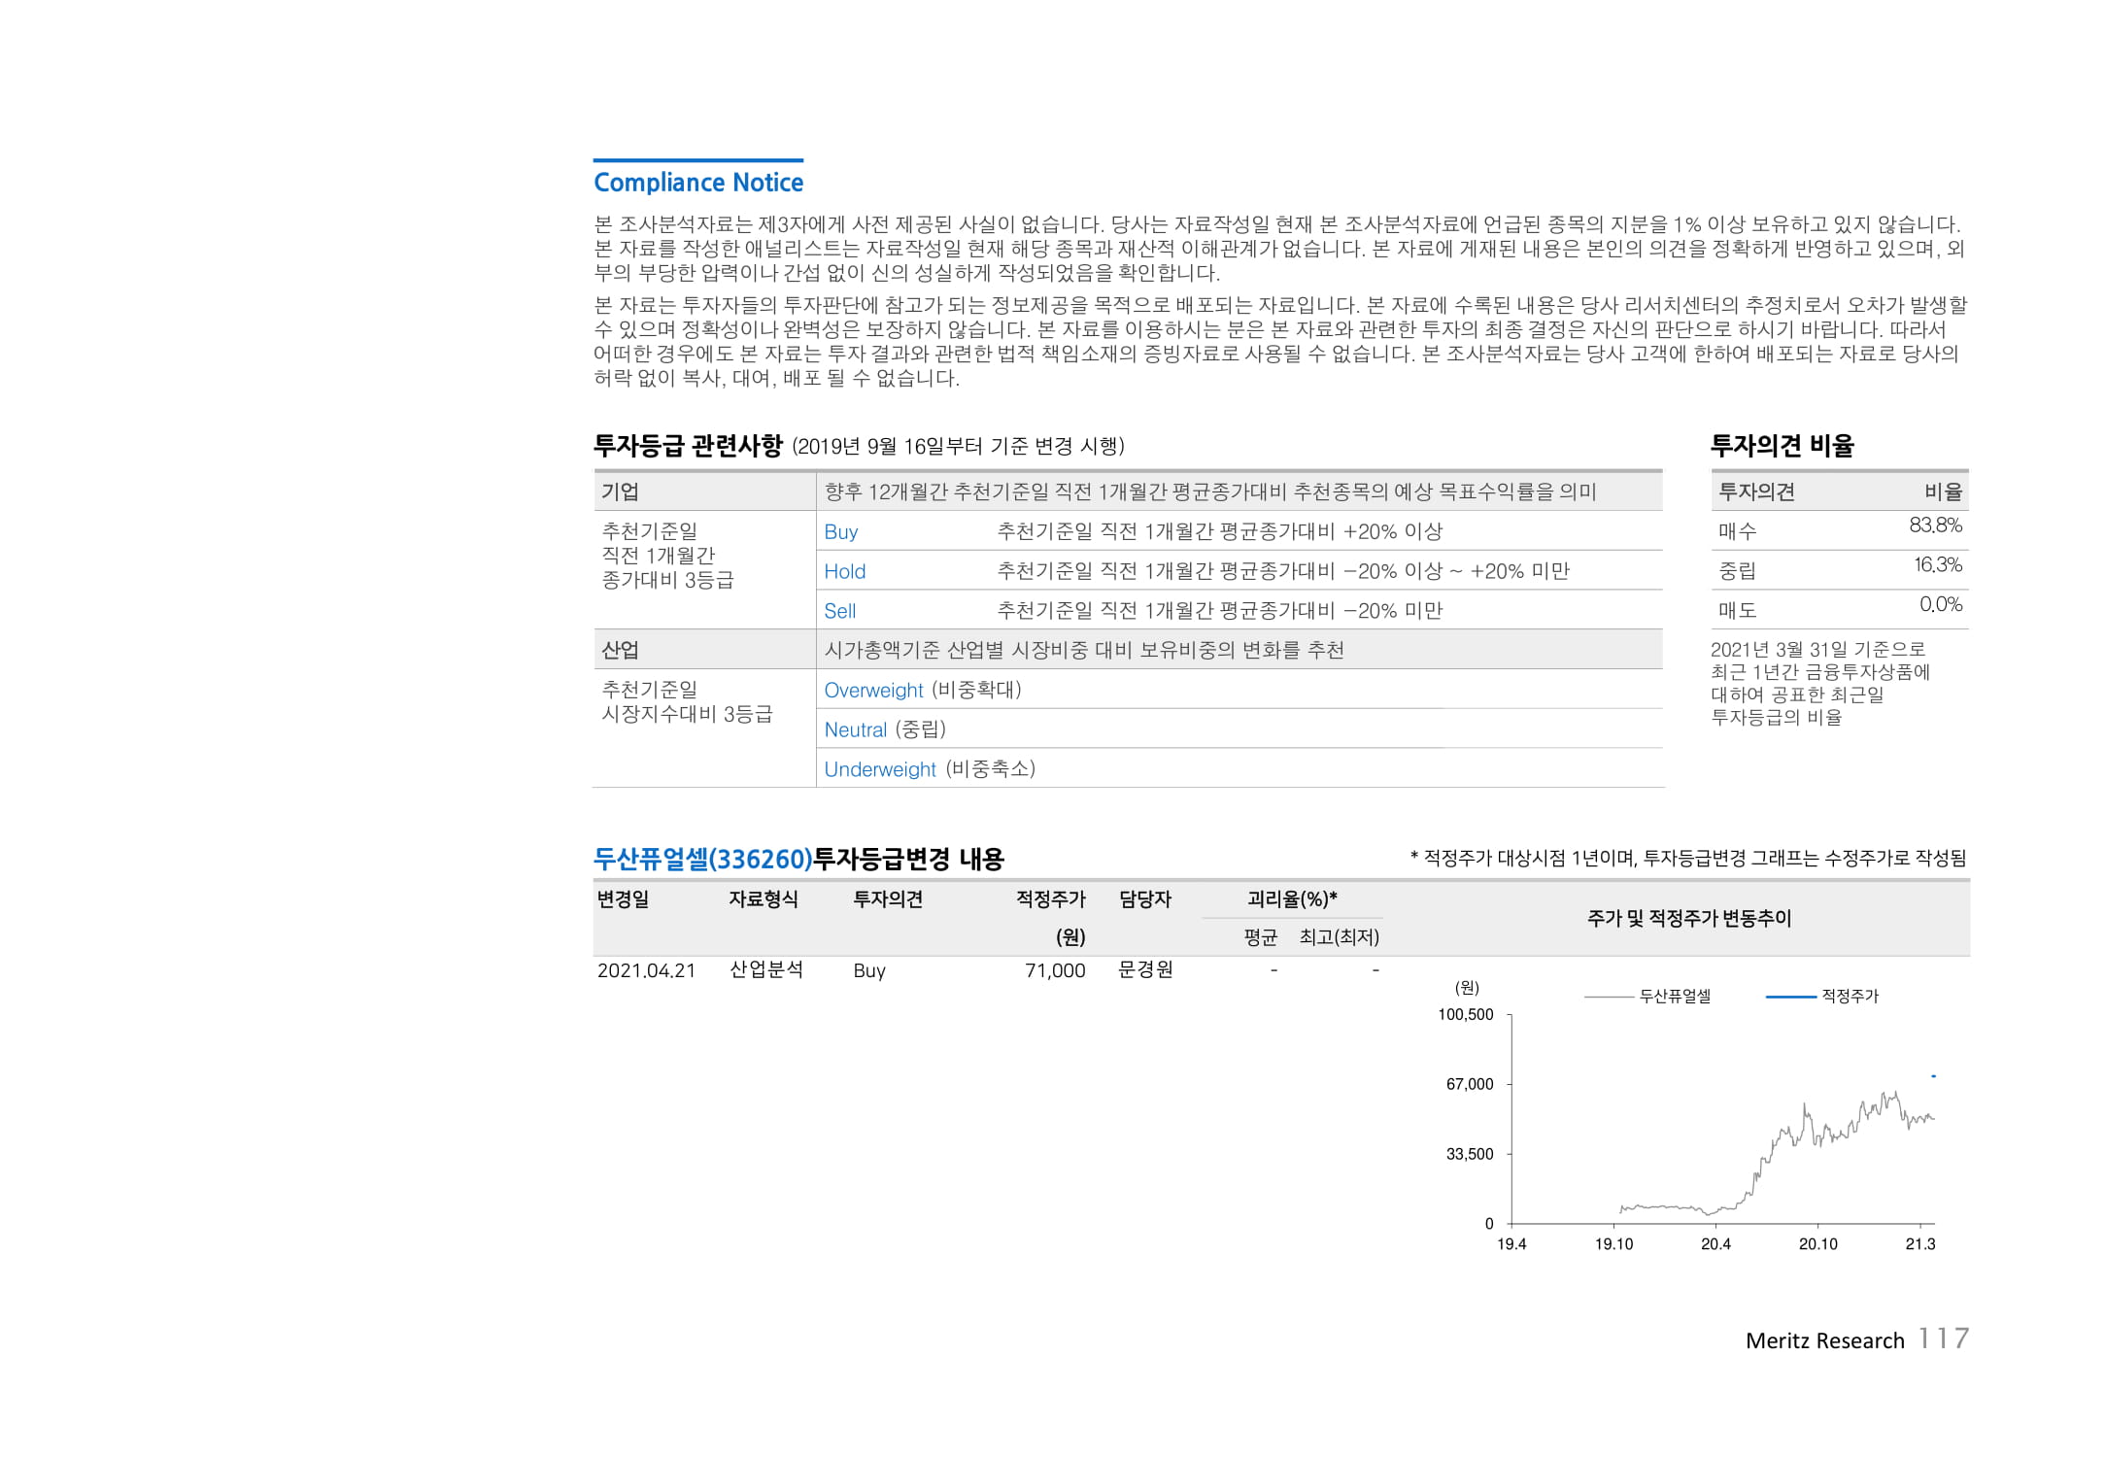Viewport: 2105px width, 1457px height.
Task: Click the Compliance Notice heading
Action: [697, 183]
